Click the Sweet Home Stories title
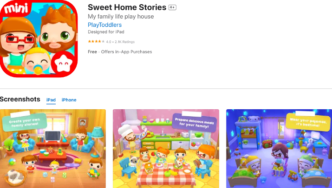332x188 pixels. coord(127,7)
